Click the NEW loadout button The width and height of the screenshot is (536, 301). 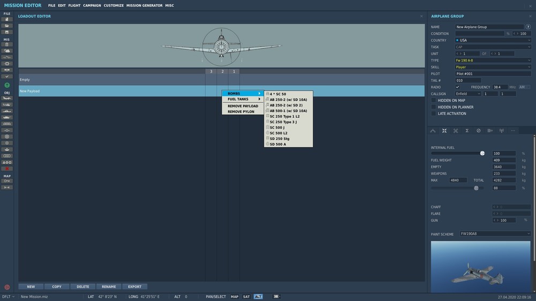31,287
